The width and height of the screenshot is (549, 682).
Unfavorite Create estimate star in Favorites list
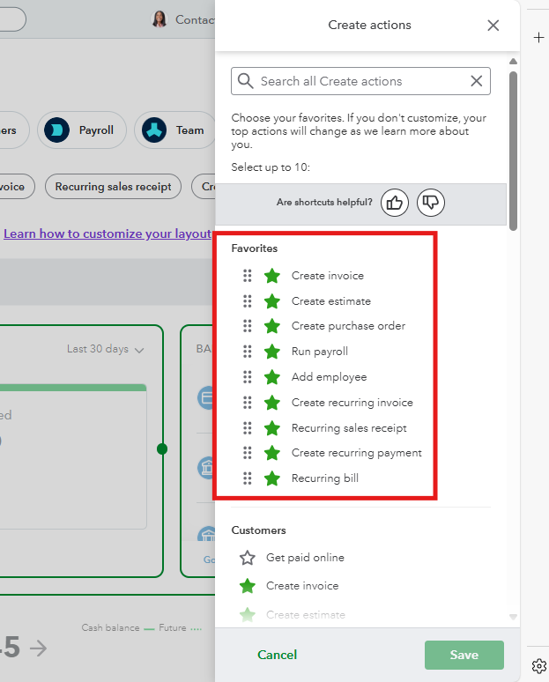[272, 301]
